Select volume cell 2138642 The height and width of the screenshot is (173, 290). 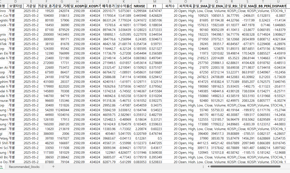pos(62,157)
